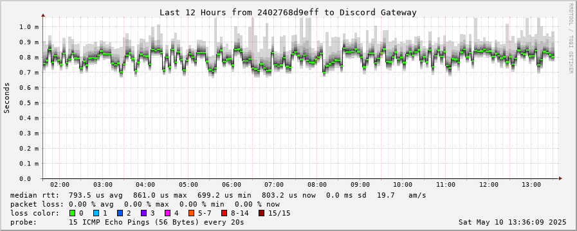Click the '0.4 m' y-axis tick label
Viewport: 577px width, 231px height.
29,118
